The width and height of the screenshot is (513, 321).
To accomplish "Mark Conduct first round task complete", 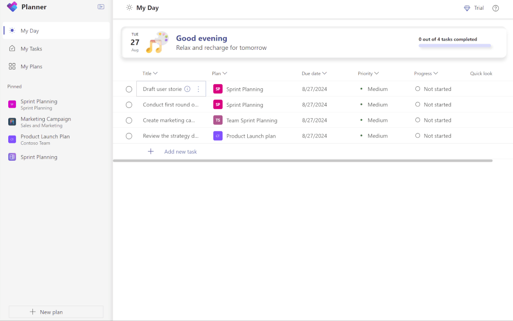I will pyautogui.click(x=129, y=105).
